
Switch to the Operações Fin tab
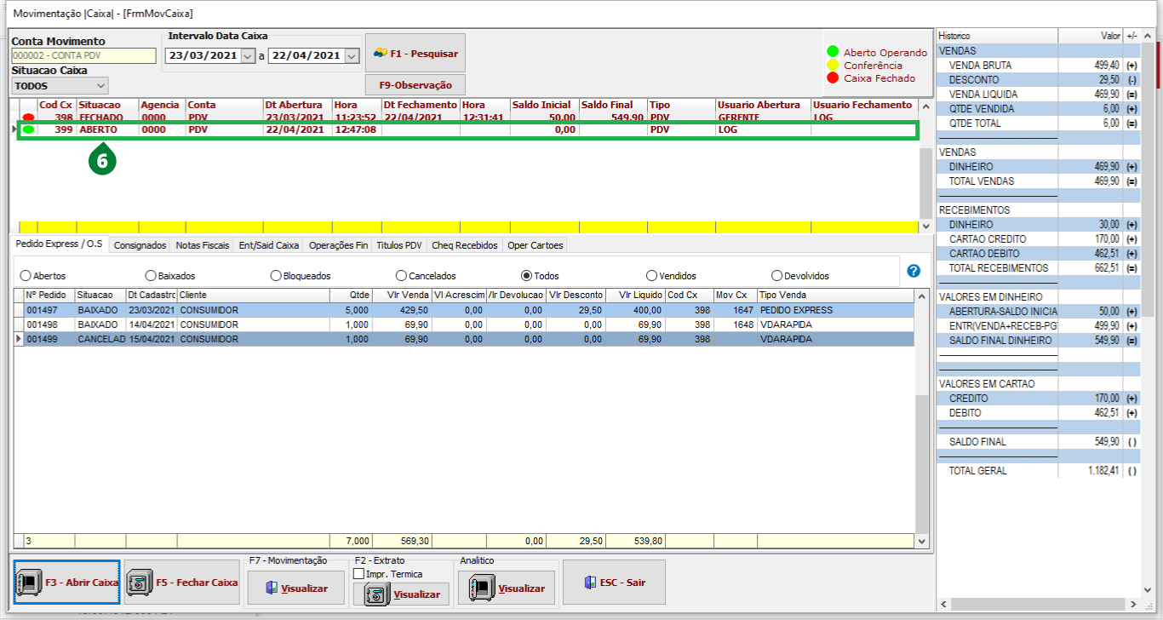[x=339, y=245]
